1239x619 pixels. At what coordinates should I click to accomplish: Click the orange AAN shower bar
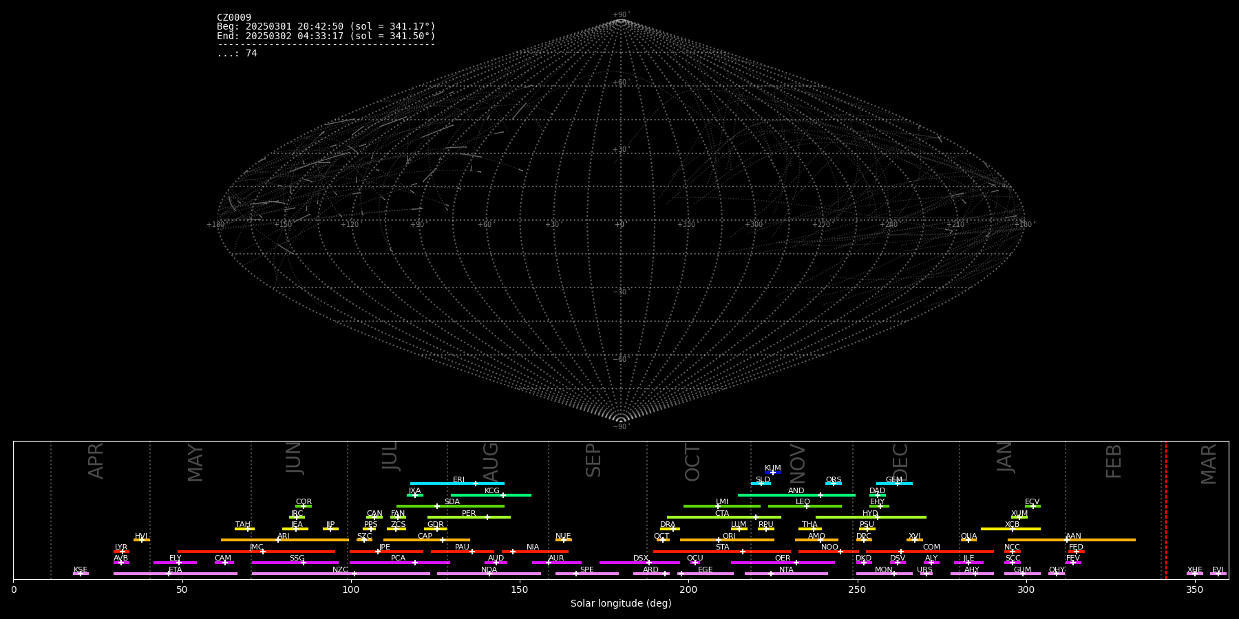pyautogui.click(x=1072, y=540)
